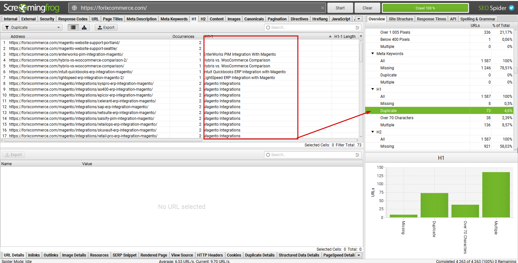Open bottom tabs overflow dropdown arrow

[x=359, y=255]
